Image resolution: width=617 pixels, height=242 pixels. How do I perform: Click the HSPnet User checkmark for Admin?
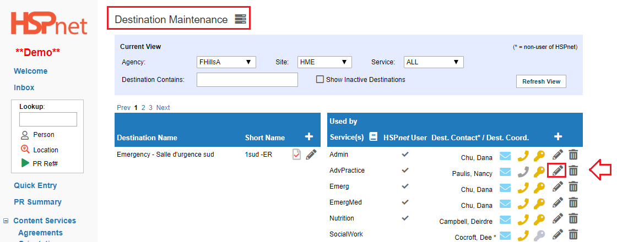(x=405, y=155)
